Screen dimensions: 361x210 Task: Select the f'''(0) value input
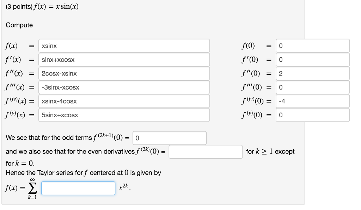point(312,87)
